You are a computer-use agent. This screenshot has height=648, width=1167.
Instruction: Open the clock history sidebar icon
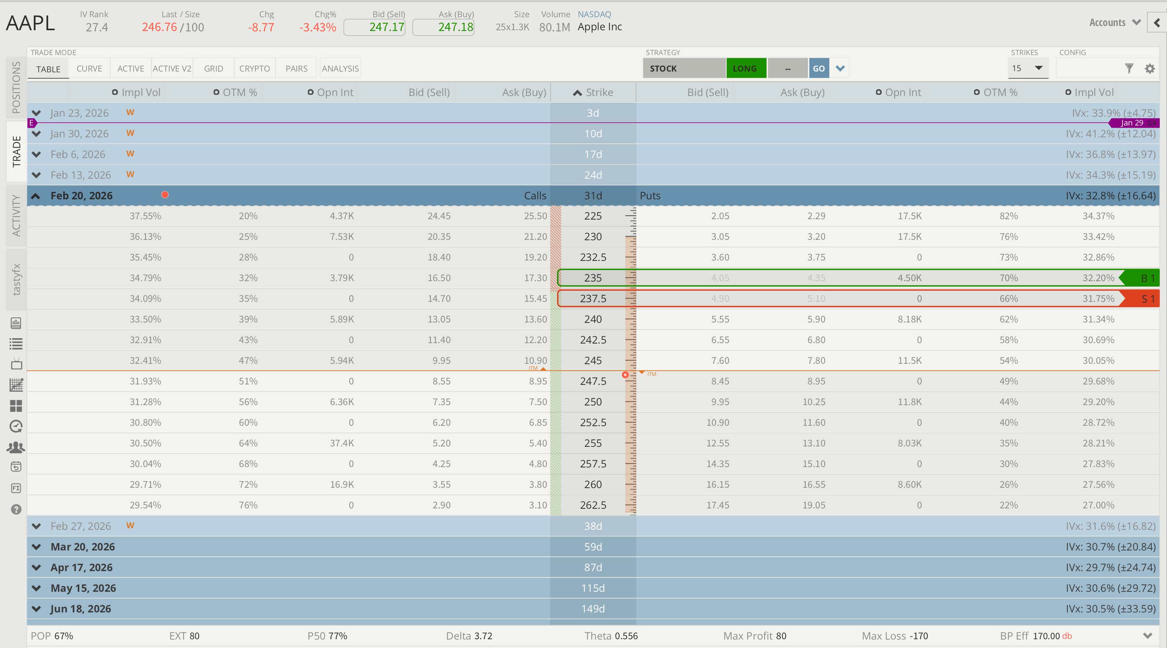point(16,426)
